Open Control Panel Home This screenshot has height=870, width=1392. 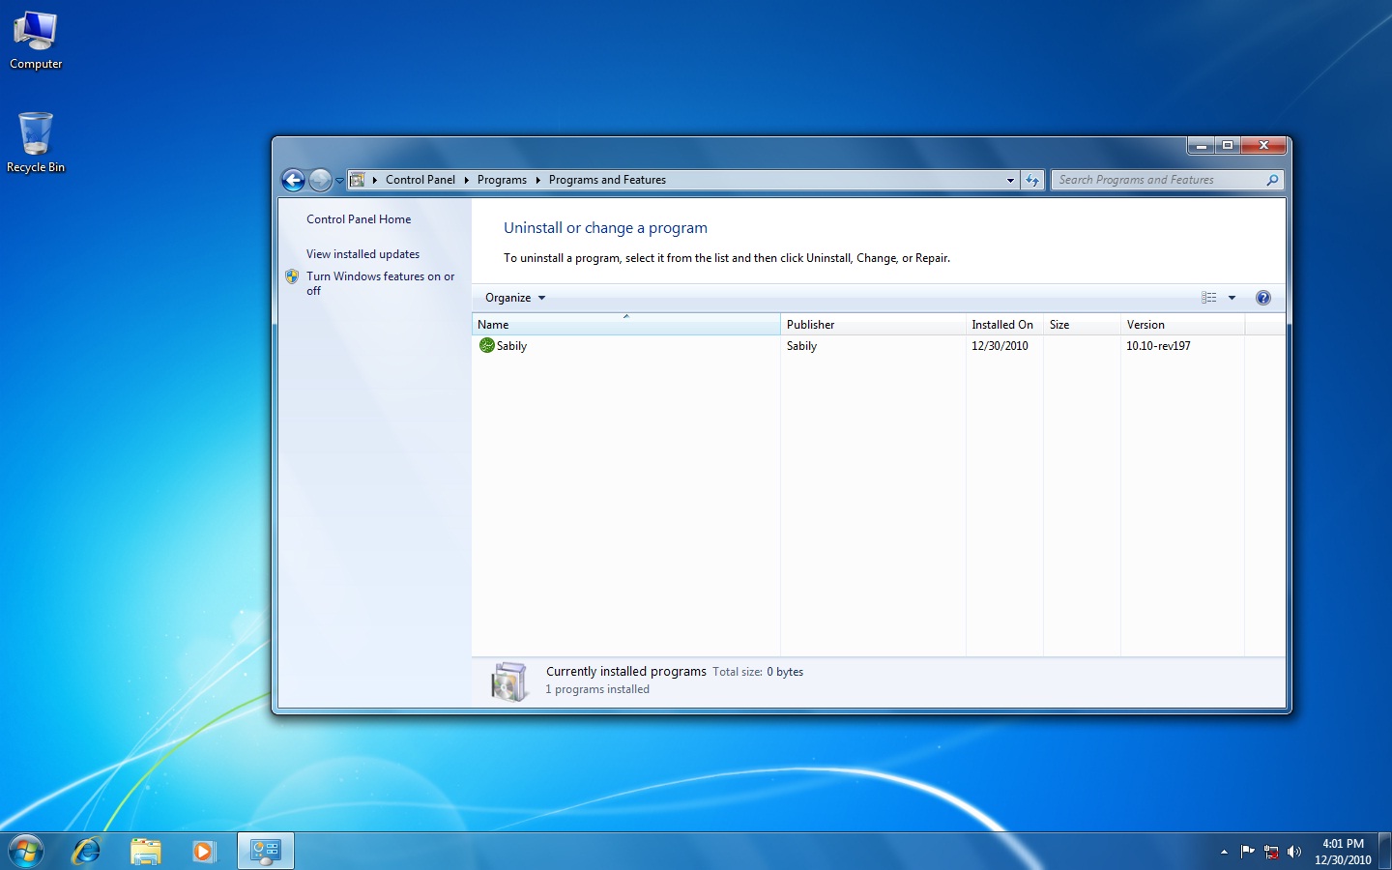click(358, 219)
